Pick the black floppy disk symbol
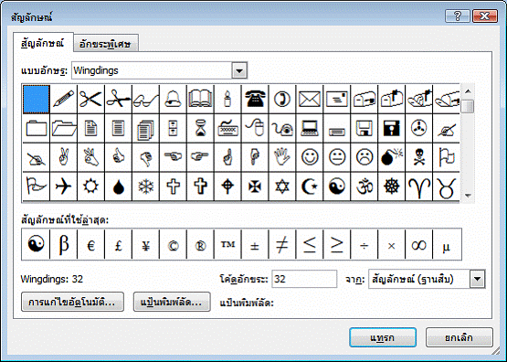 [392, 128]
